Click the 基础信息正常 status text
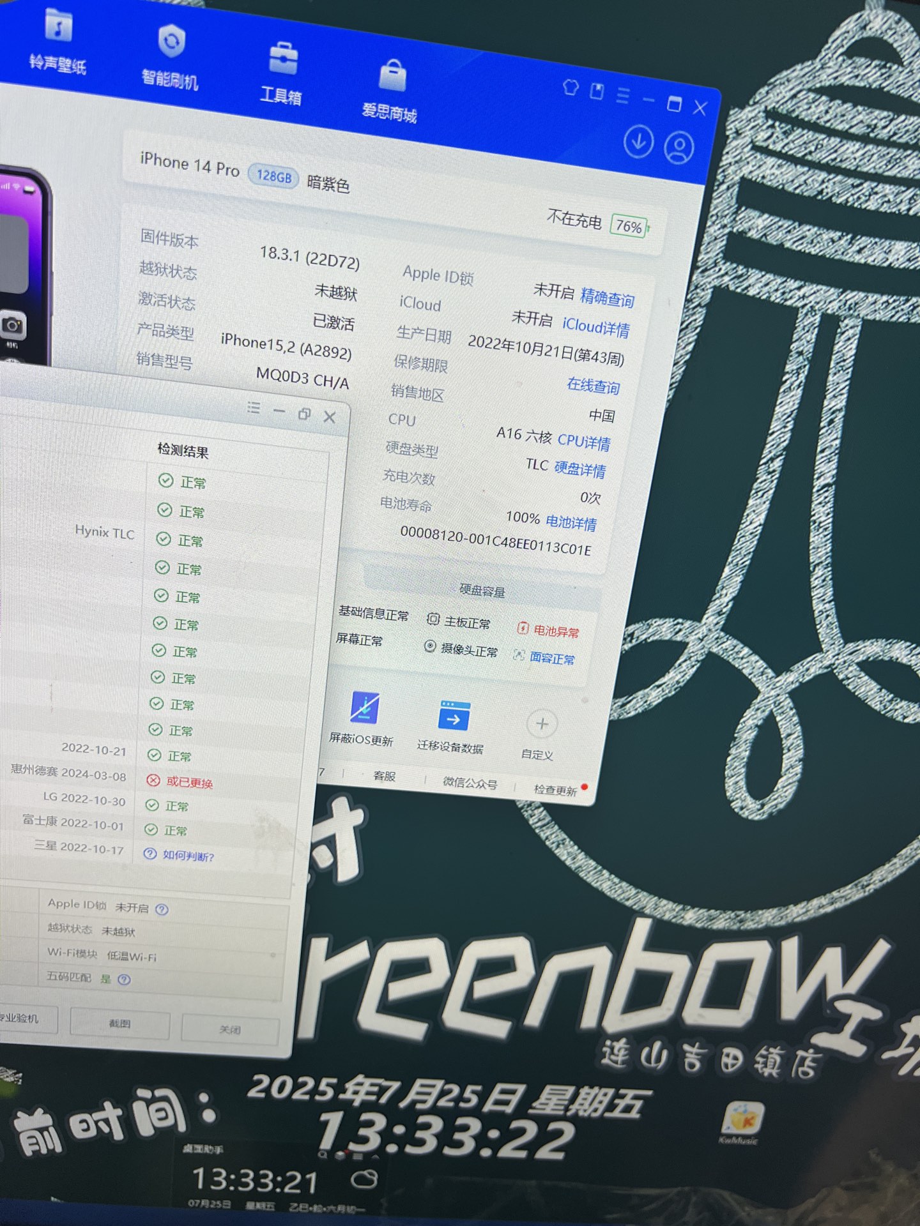920x1226 pixels. point(373,614)
